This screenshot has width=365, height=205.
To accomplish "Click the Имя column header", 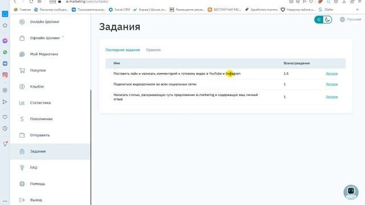I will [116, 63].
